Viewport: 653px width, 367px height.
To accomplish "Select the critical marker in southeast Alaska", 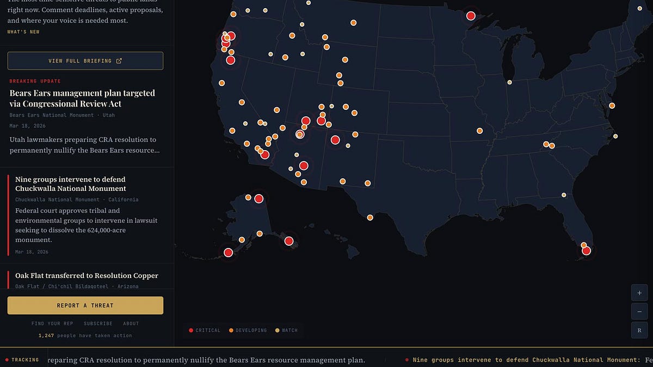I will [x=289, y=241].
